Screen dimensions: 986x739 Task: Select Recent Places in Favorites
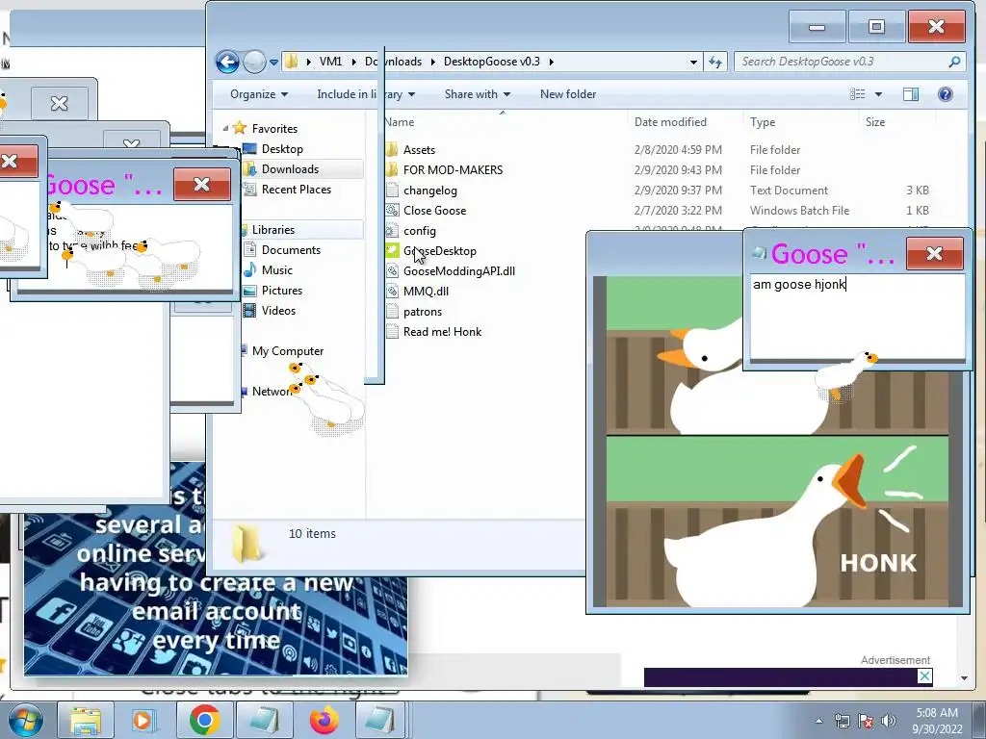[x=296, y=190]
